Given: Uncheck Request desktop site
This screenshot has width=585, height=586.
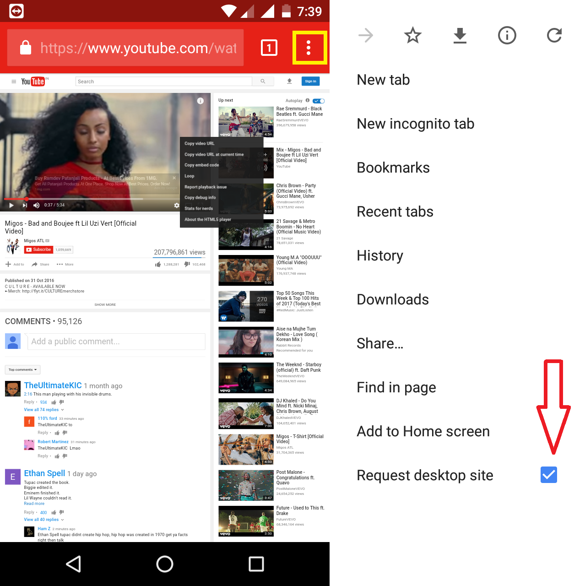Looking at the screenshot, I should point(548,475).
